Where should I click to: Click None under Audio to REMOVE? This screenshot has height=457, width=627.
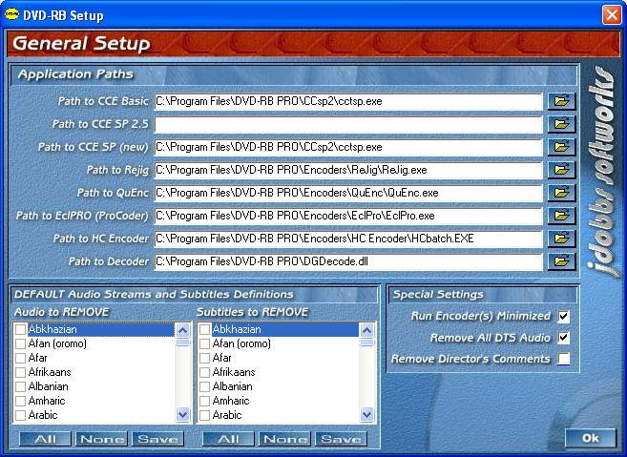101,439
